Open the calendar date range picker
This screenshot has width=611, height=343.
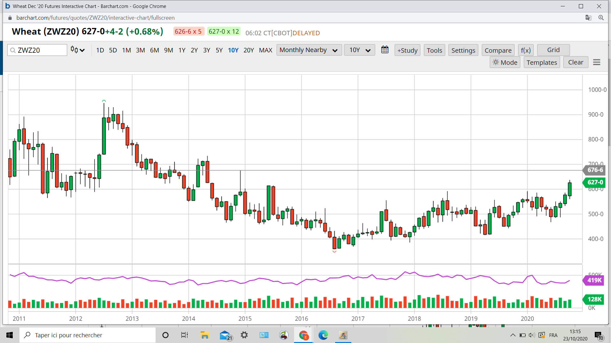[385, 50]
